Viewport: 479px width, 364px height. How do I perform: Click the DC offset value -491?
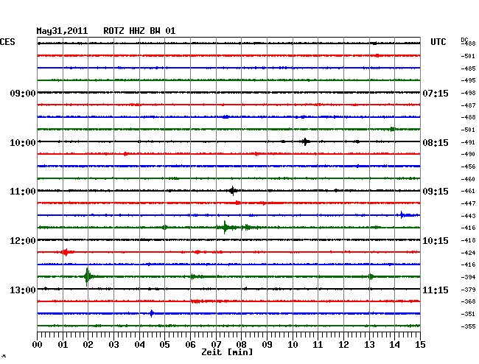pos(468,142)
